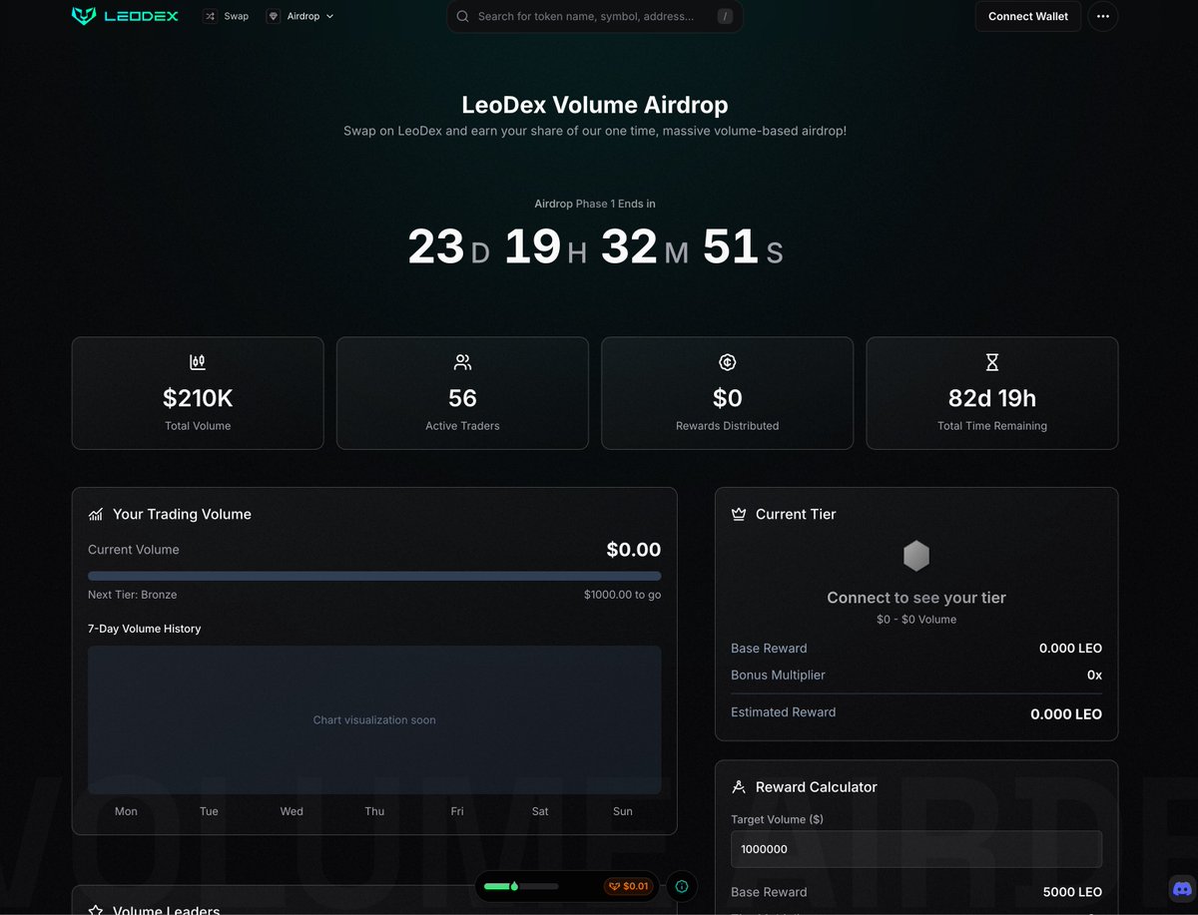Click the $0.01 LEO price badge
This screenshot has width=1198, height=915.
[x=627, y=886]
